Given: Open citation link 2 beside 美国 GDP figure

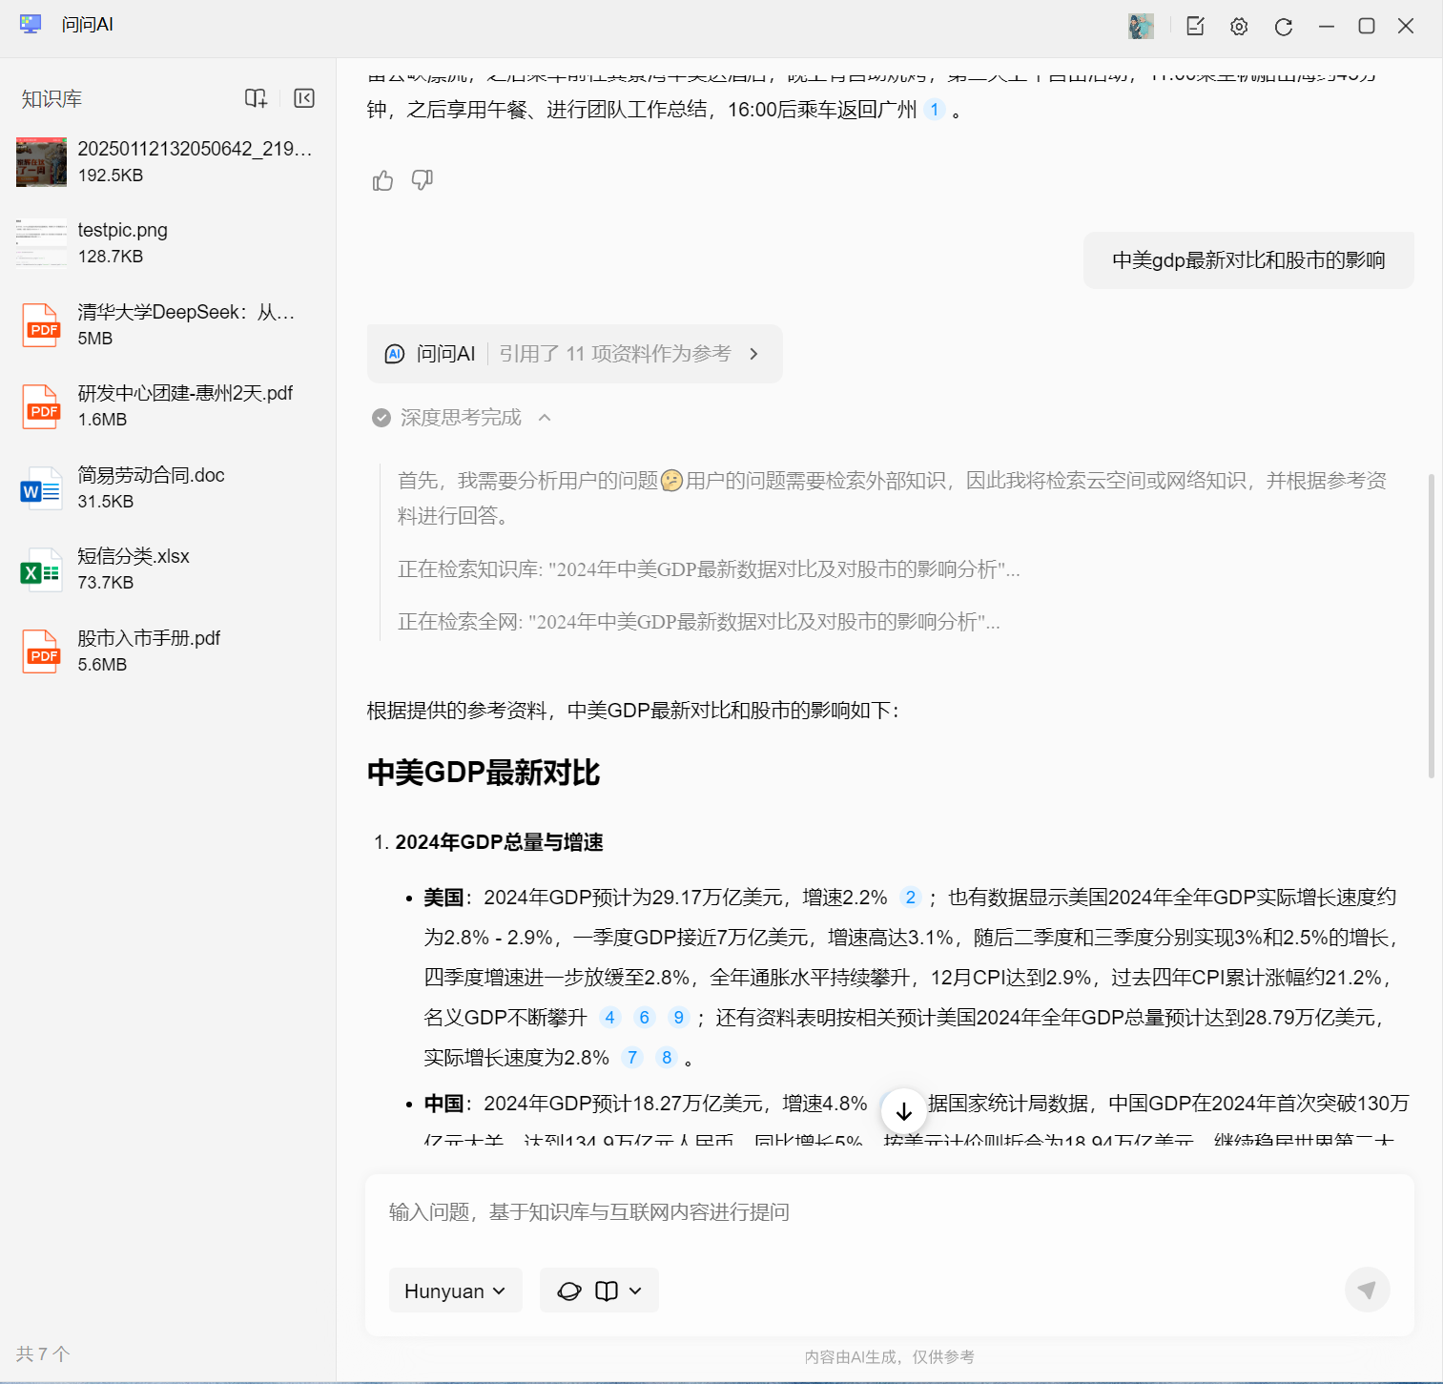Looking at the screenshot, I should pos(911,898).
